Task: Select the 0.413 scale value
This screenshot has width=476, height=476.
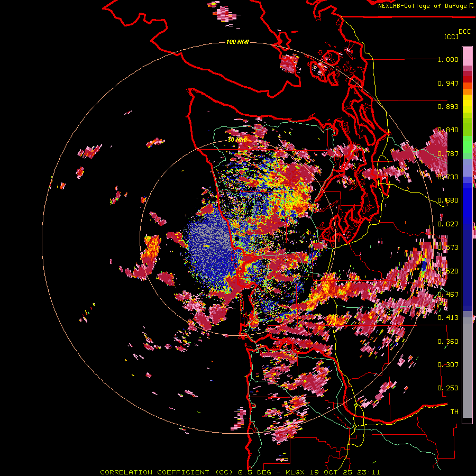Action: (448, 318)
